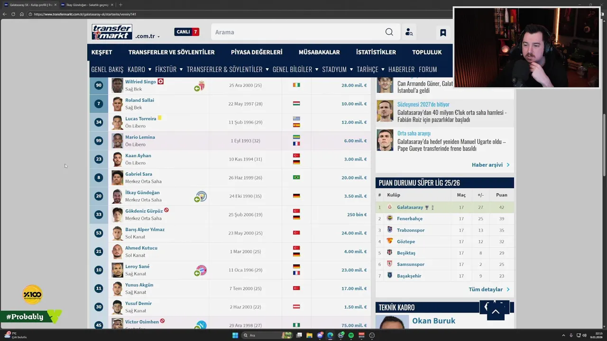
Task: Click the bookmark icon in header
Action: tap(443, 32)
